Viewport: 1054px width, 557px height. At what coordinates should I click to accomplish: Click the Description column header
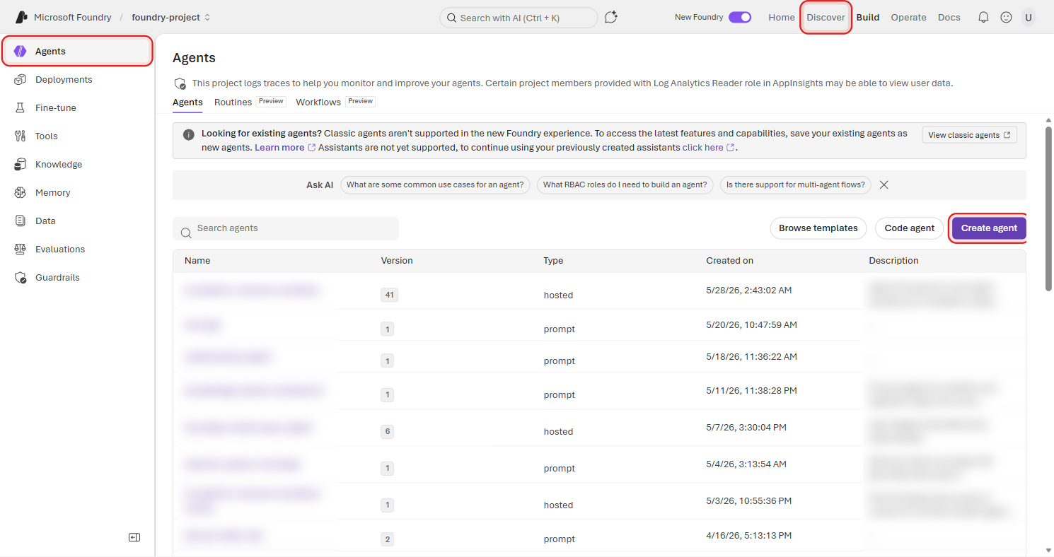893,260
